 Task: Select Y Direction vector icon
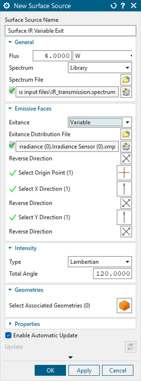coord(125,217)
